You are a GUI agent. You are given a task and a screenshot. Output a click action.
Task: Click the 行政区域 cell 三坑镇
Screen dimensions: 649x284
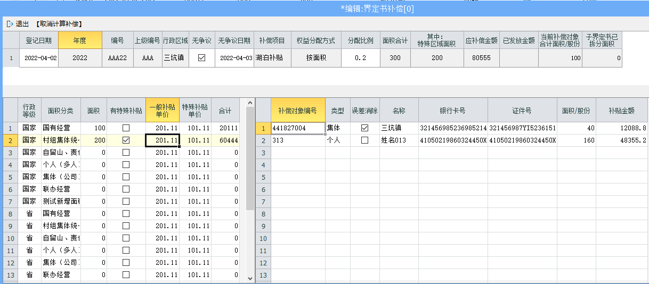point(174,58)
